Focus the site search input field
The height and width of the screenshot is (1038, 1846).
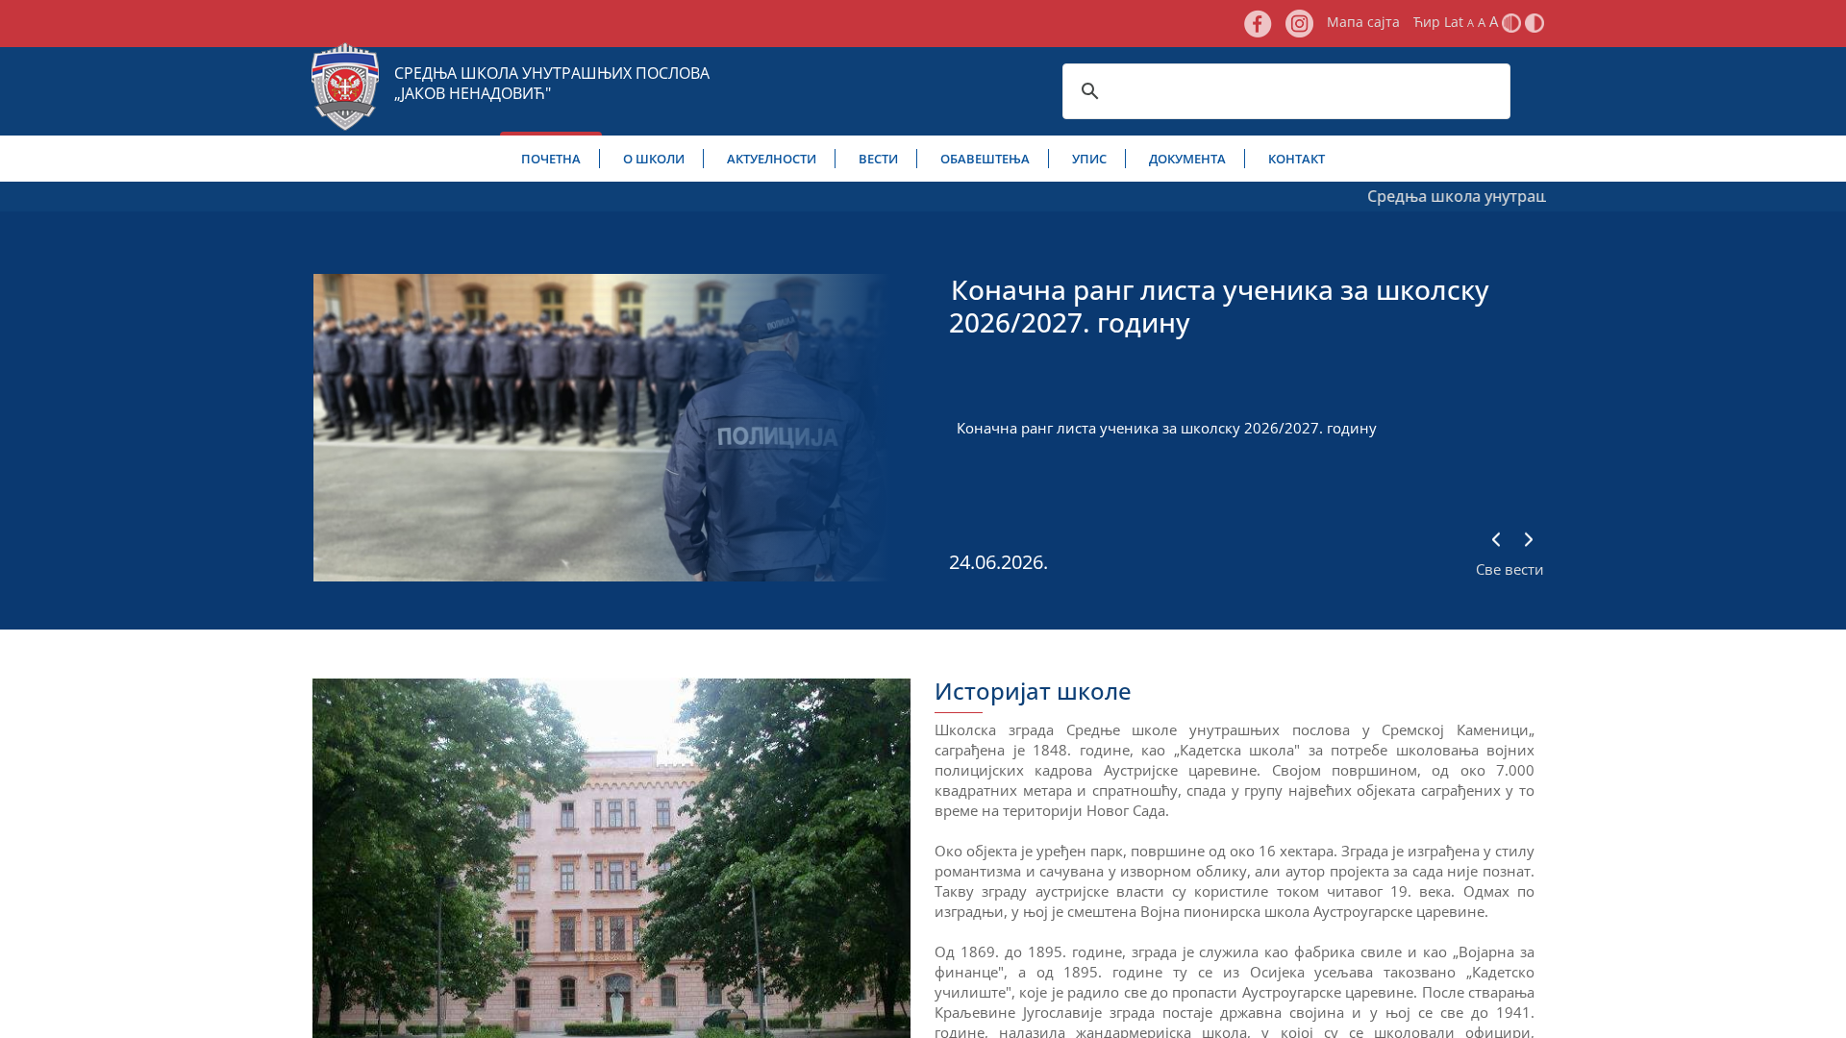tap(1286, 91)
